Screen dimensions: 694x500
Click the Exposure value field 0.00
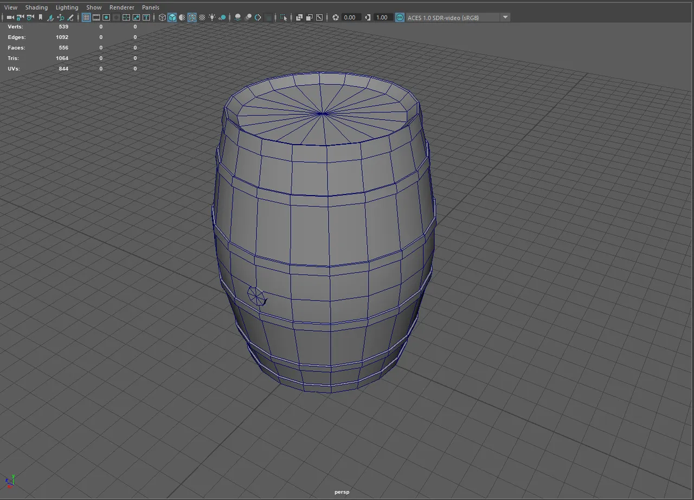tap(350, 17)
